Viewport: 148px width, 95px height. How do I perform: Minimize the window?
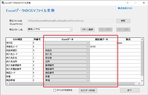128,3
